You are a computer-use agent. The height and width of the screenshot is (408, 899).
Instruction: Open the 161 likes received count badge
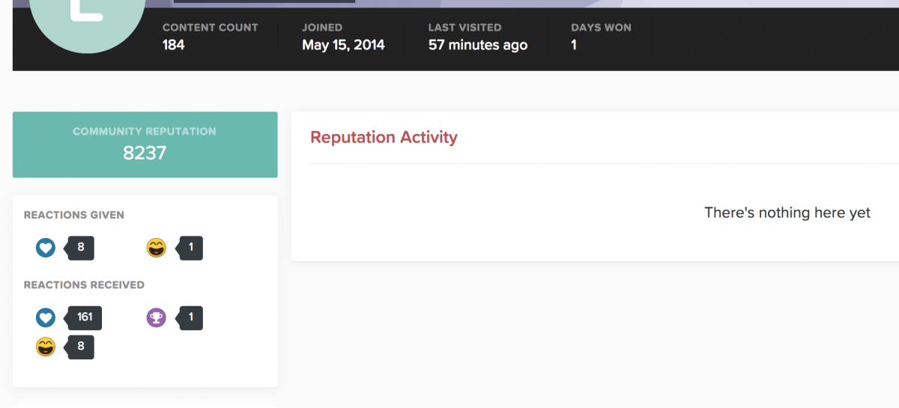pos(84,317)
